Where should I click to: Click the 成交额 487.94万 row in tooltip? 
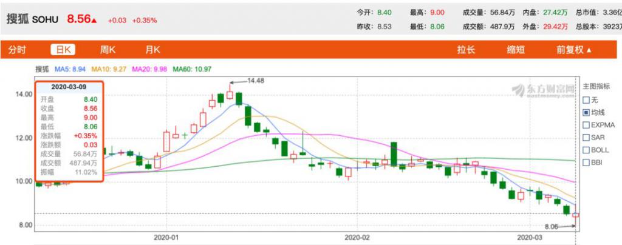69,163
